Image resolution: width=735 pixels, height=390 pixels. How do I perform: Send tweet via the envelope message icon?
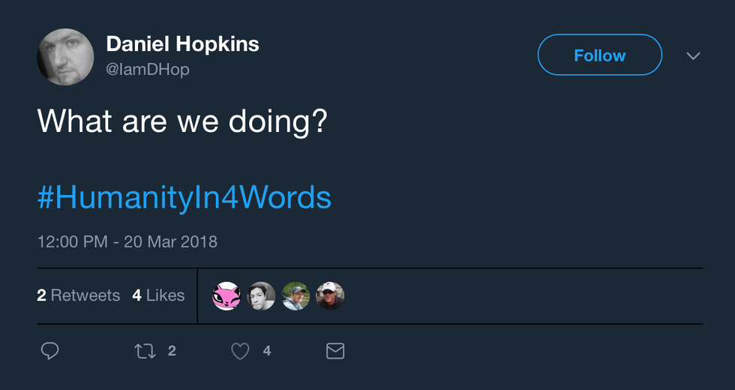point(335,351)
